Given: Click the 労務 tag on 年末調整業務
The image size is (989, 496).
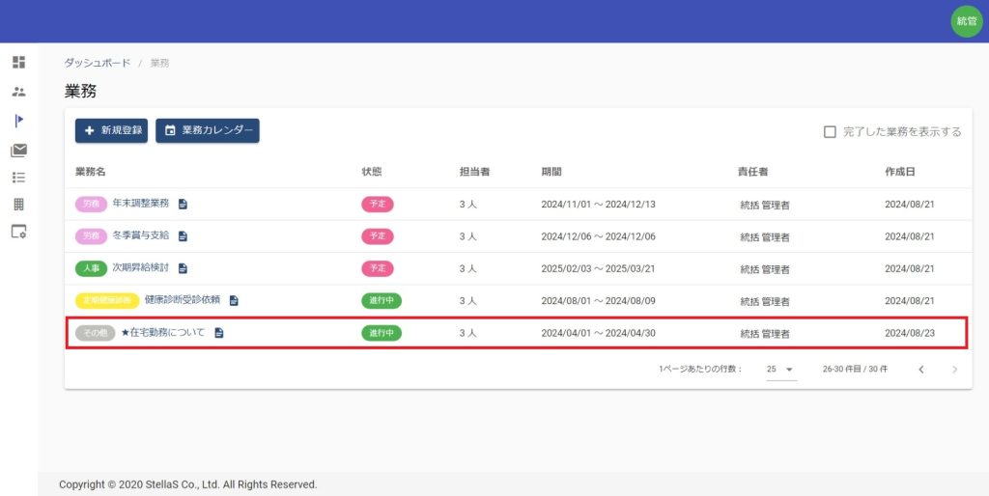Looking at the screenshot, I should point(91,204).
